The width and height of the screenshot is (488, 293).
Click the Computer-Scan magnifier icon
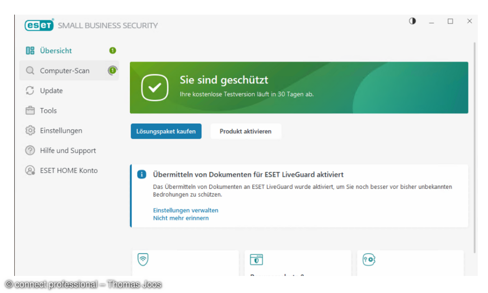[x=30, y=71]
